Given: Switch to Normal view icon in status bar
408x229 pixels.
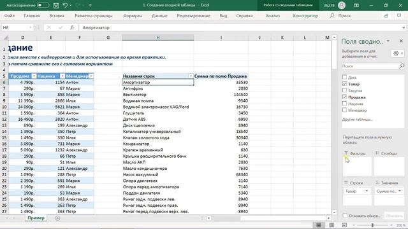Looking at the screenshot, I should (319, 225).
